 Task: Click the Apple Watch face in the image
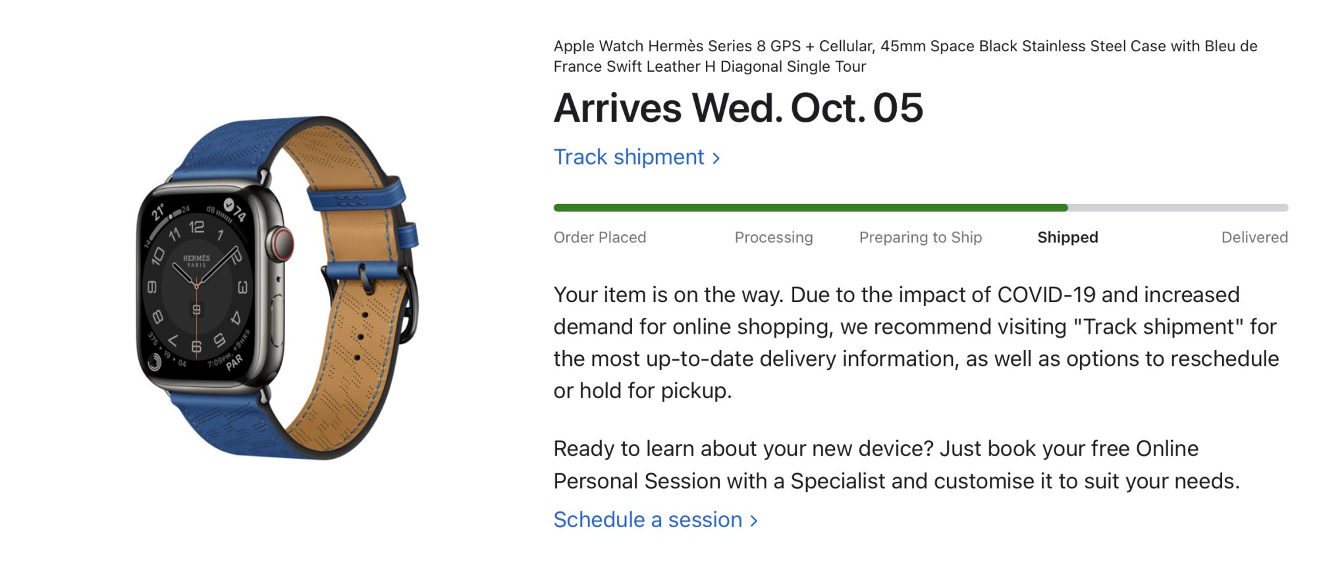click(x=198, y=290)
